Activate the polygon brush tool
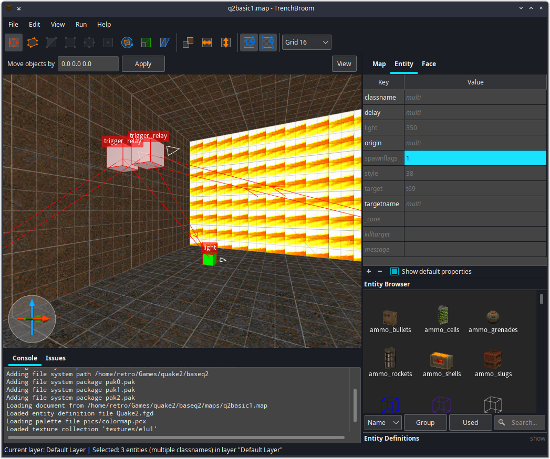The width and height of the screenshot is (550, 459). 33,42
